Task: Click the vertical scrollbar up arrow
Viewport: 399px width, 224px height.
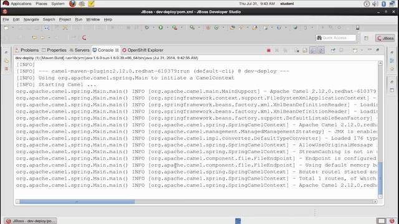Action: pos(380,63)
